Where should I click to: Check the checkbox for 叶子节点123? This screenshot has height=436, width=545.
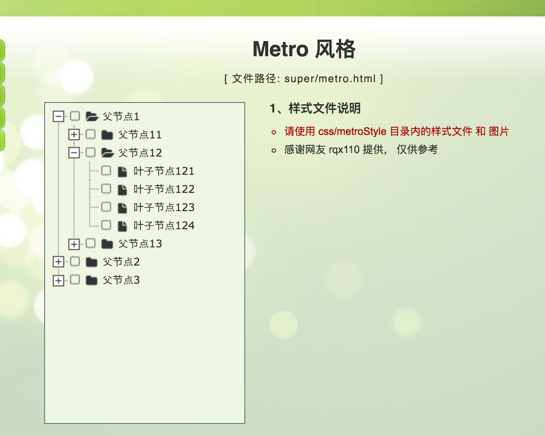106,207
